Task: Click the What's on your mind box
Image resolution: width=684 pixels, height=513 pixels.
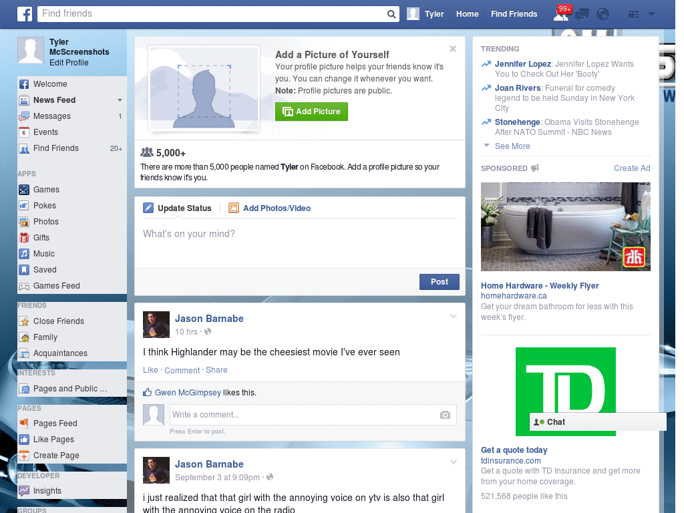Action: 300,243
